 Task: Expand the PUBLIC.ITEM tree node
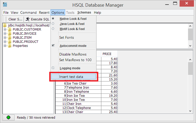tap(5, 38)
